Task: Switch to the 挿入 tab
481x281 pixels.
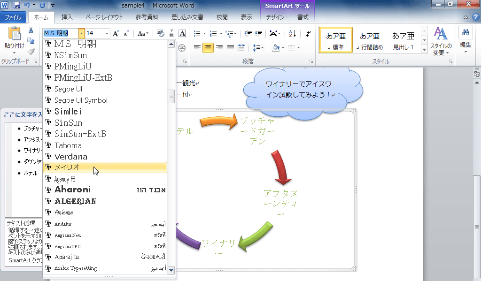Action: tap(67, 17)
